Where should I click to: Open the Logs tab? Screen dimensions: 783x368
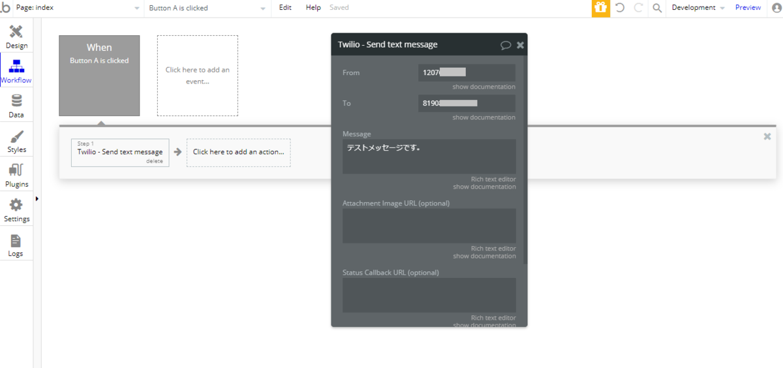pos(16,244)
